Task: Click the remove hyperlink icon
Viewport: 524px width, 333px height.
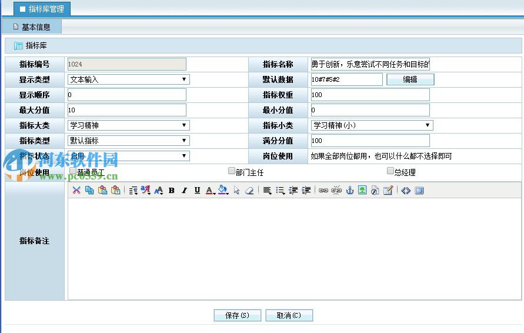Action: coord(336,190)
